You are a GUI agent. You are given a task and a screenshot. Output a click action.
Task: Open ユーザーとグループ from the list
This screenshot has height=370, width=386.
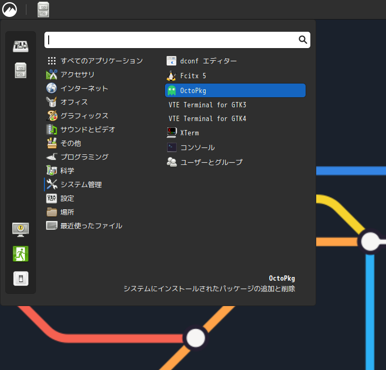(x=235, y=162)
